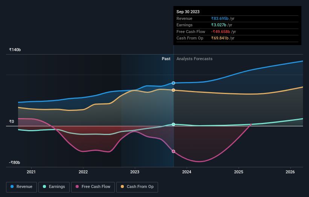Click the orange dot in Cash From Op legend
The width and height of the screenshot is (309, 197).
coord(122,186)
